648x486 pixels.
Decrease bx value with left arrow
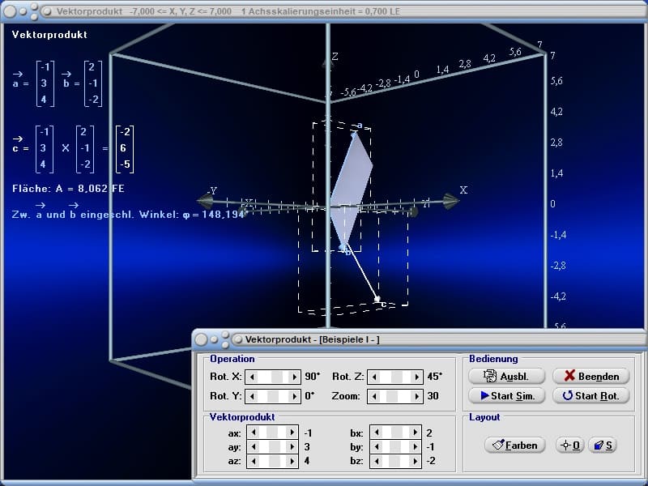[377, 433]
